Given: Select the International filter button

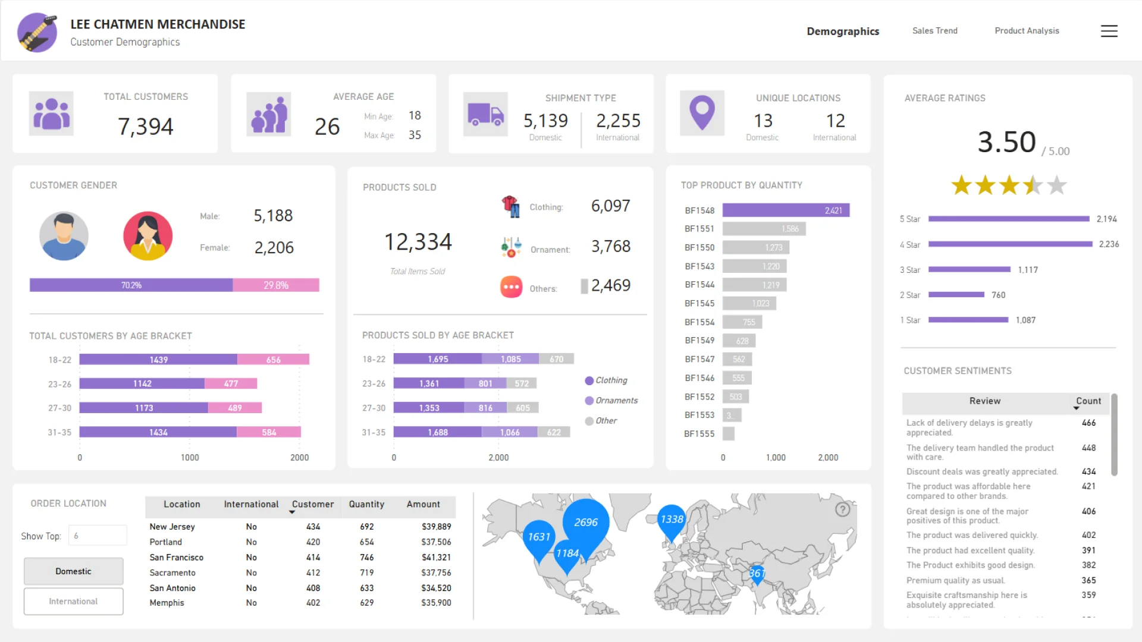Looking at the screenshot, I should click(74, 602).
